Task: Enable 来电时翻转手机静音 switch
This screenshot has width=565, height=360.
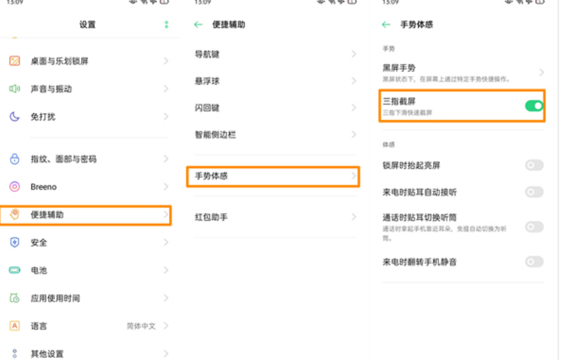Action: coord(534,262)
